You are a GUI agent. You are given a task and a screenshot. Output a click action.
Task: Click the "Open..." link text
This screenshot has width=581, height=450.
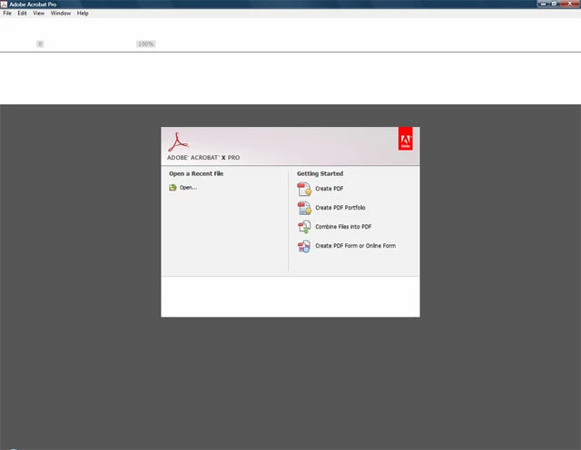tap(188, 188)
